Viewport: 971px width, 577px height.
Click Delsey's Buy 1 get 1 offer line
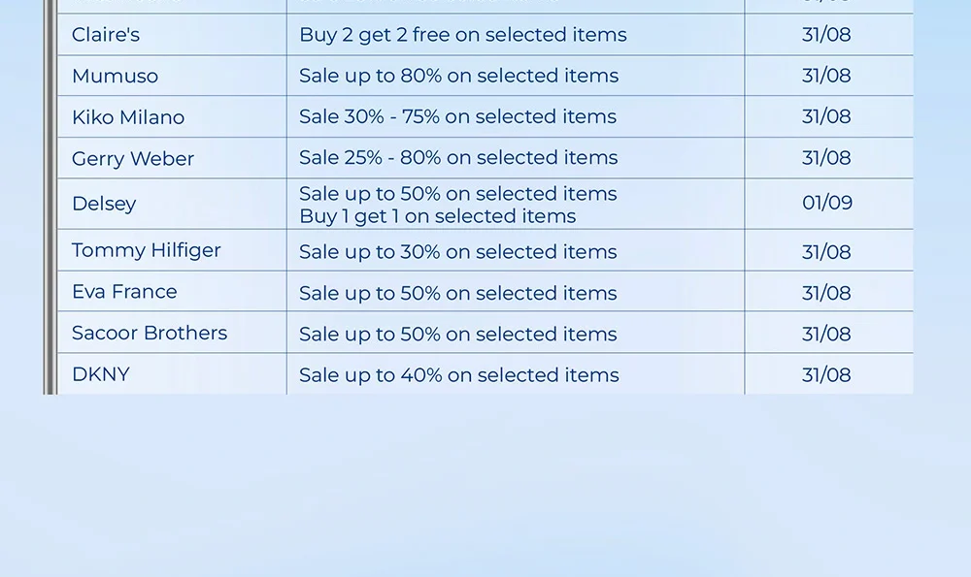pyautogui.click(x=437, y=216)
